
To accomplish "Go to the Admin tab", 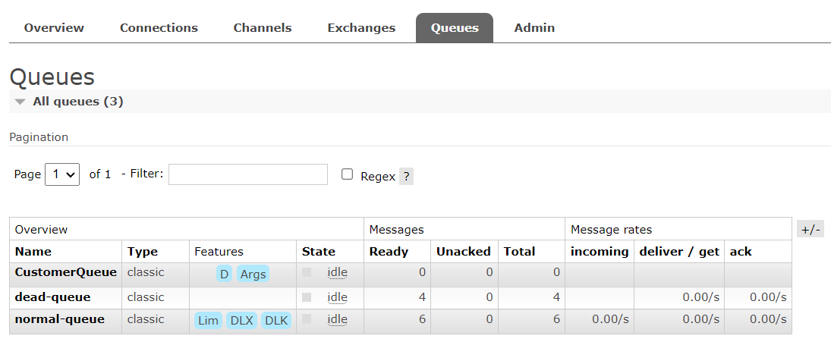I will click(x=534, y=28).
